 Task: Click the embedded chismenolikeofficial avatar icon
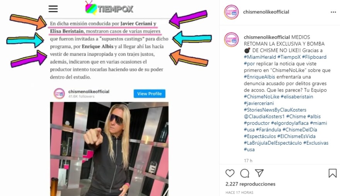click(x=59, y=94)
